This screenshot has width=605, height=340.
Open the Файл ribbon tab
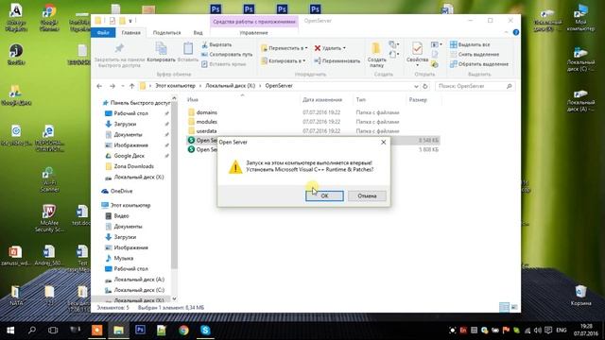[x=103, y=33]
